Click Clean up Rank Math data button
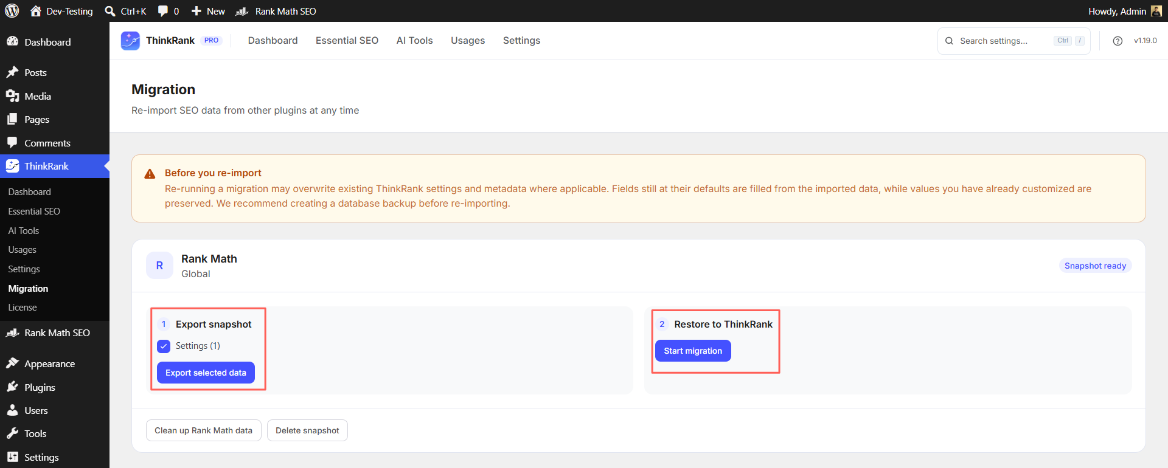 [203, 430]
